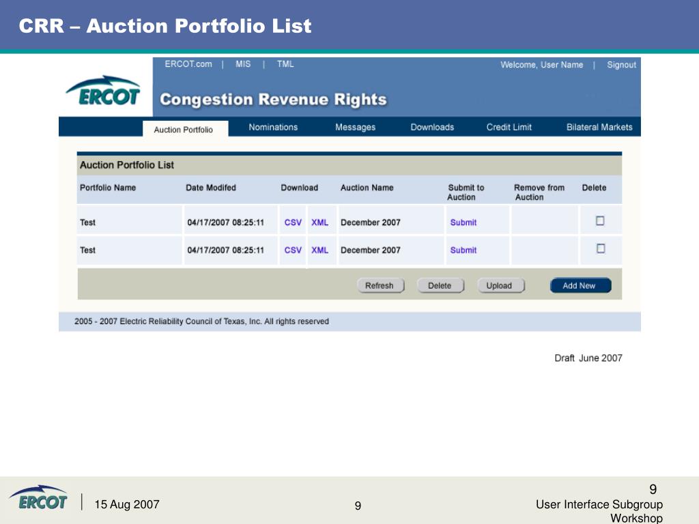This screenshot has width=699, height=524.
Task: Check Delete box for second Test portfolio
Action: (601, 248)
